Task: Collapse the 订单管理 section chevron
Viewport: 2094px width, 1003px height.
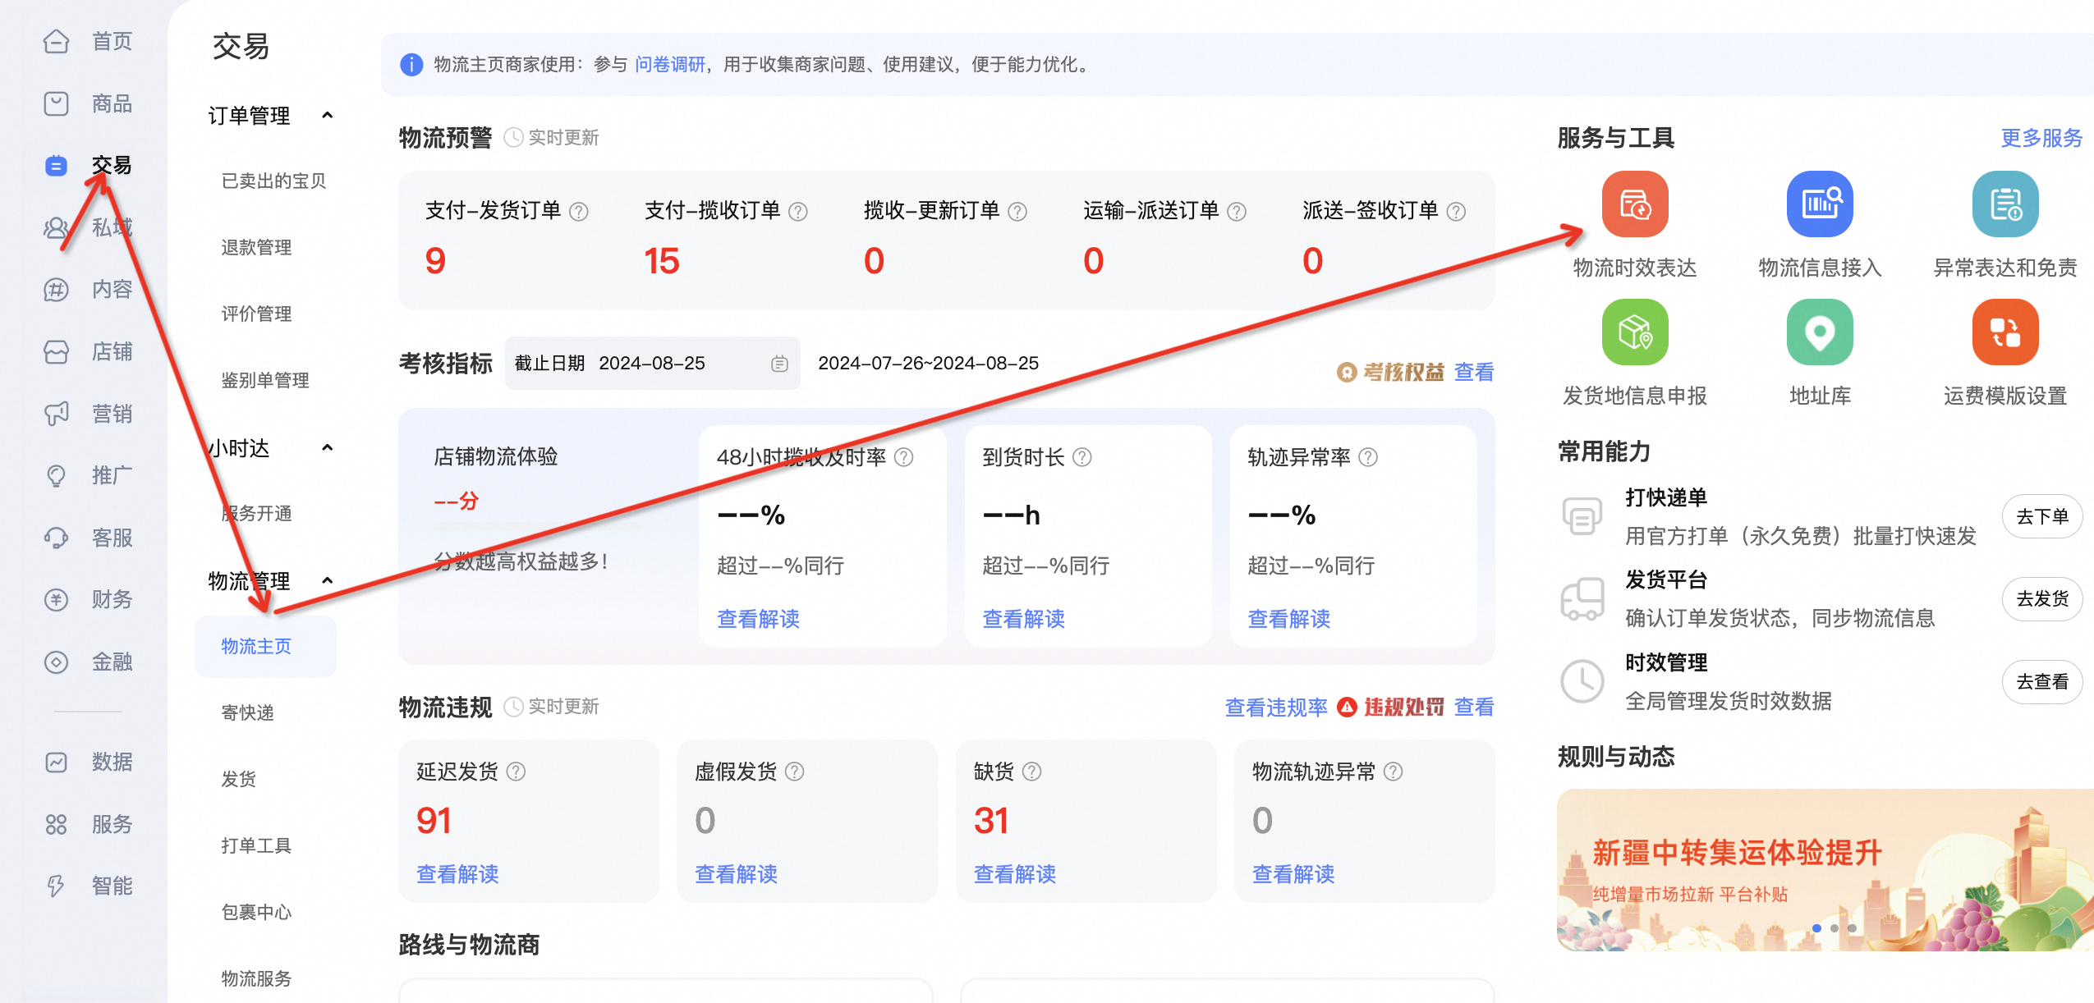Action: tap(328, 116)
